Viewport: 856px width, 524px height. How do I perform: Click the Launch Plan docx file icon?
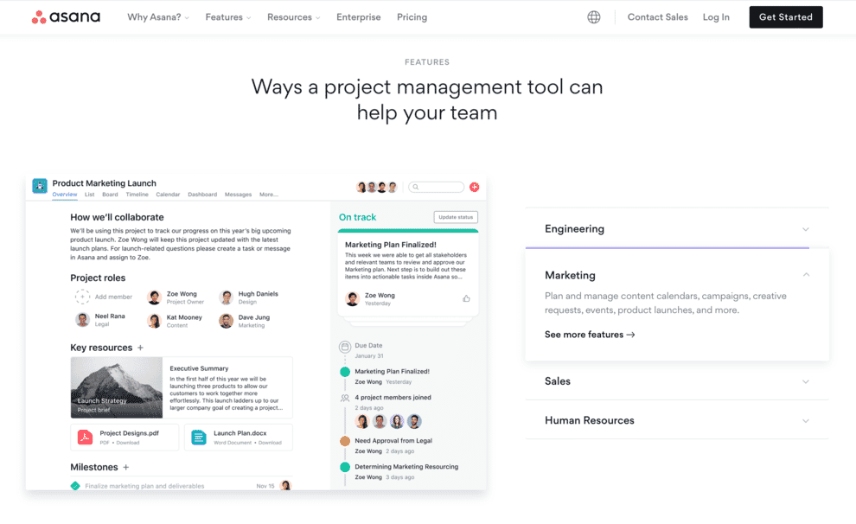(x=199, y=437)
